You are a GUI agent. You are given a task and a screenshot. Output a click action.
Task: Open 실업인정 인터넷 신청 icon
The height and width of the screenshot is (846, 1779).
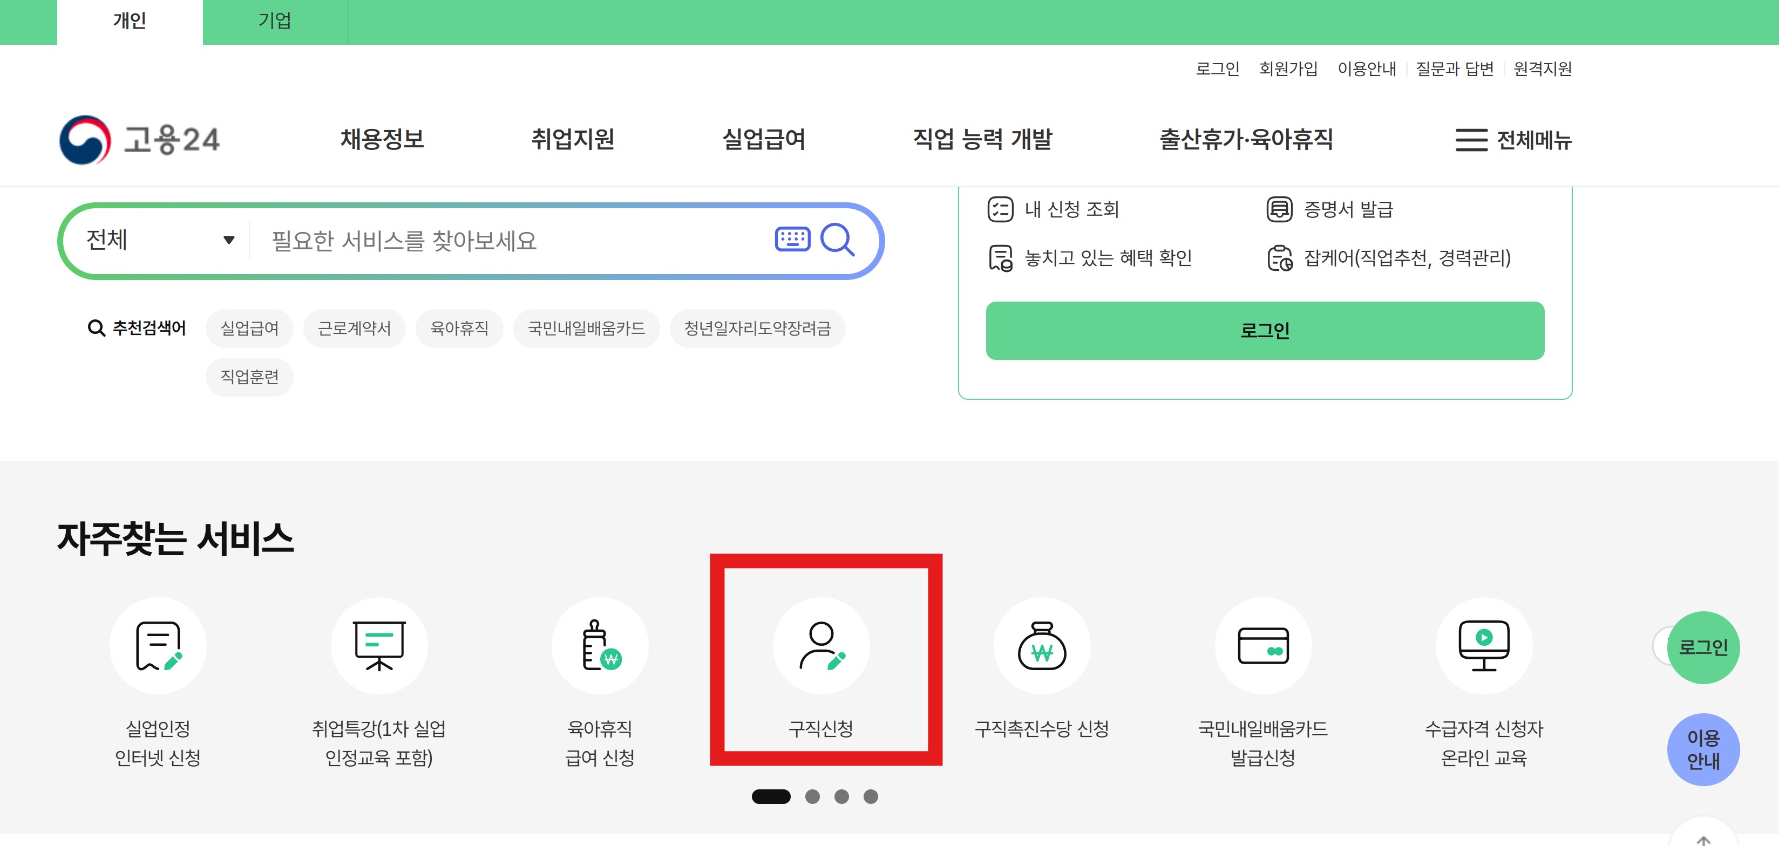[x=158, y=645]
